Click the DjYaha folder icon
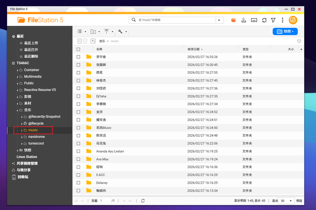Viewport: 316px width, 210px height. (x=89, y=96)
